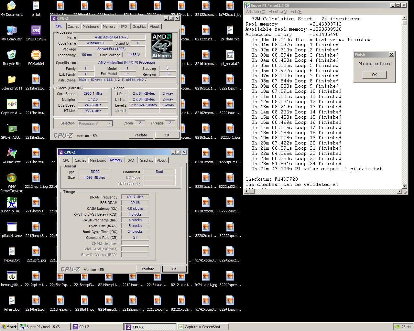Open the pi_rec.dat2 desktop file

click(230, 58)
